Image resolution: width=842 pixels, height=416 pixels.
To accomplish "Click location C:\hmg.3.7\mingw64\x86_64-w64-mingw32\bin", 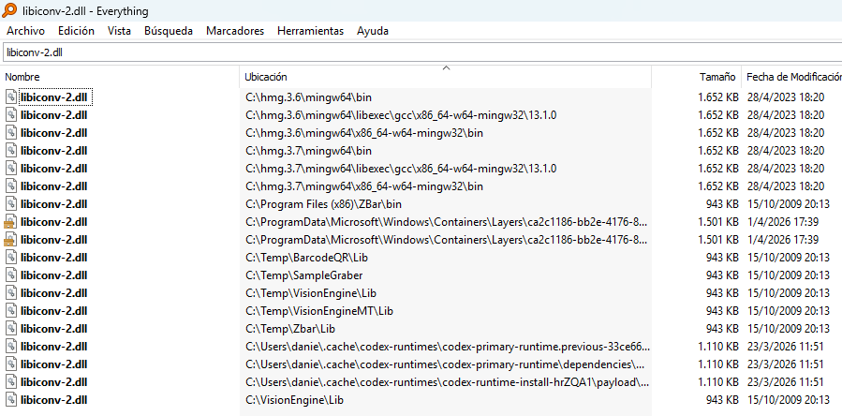I will [x=364, y=186].
